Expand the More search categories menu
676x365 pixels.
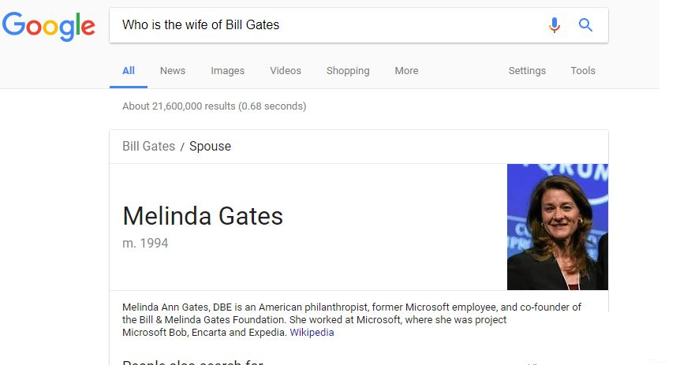(x=406, y=71)
